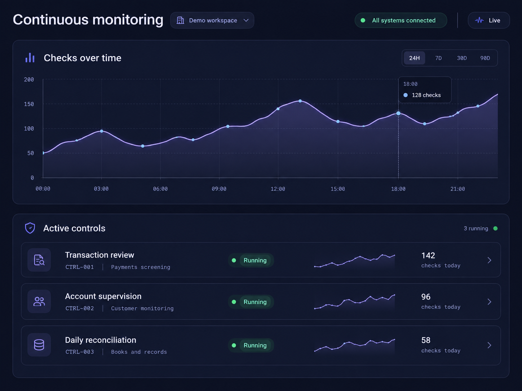
Task: Expand Account supervision with its chevron
Action: (489, 302)
